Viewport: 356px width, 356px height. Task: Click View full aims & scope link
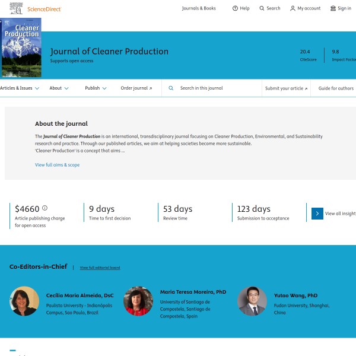pos(57,165)
